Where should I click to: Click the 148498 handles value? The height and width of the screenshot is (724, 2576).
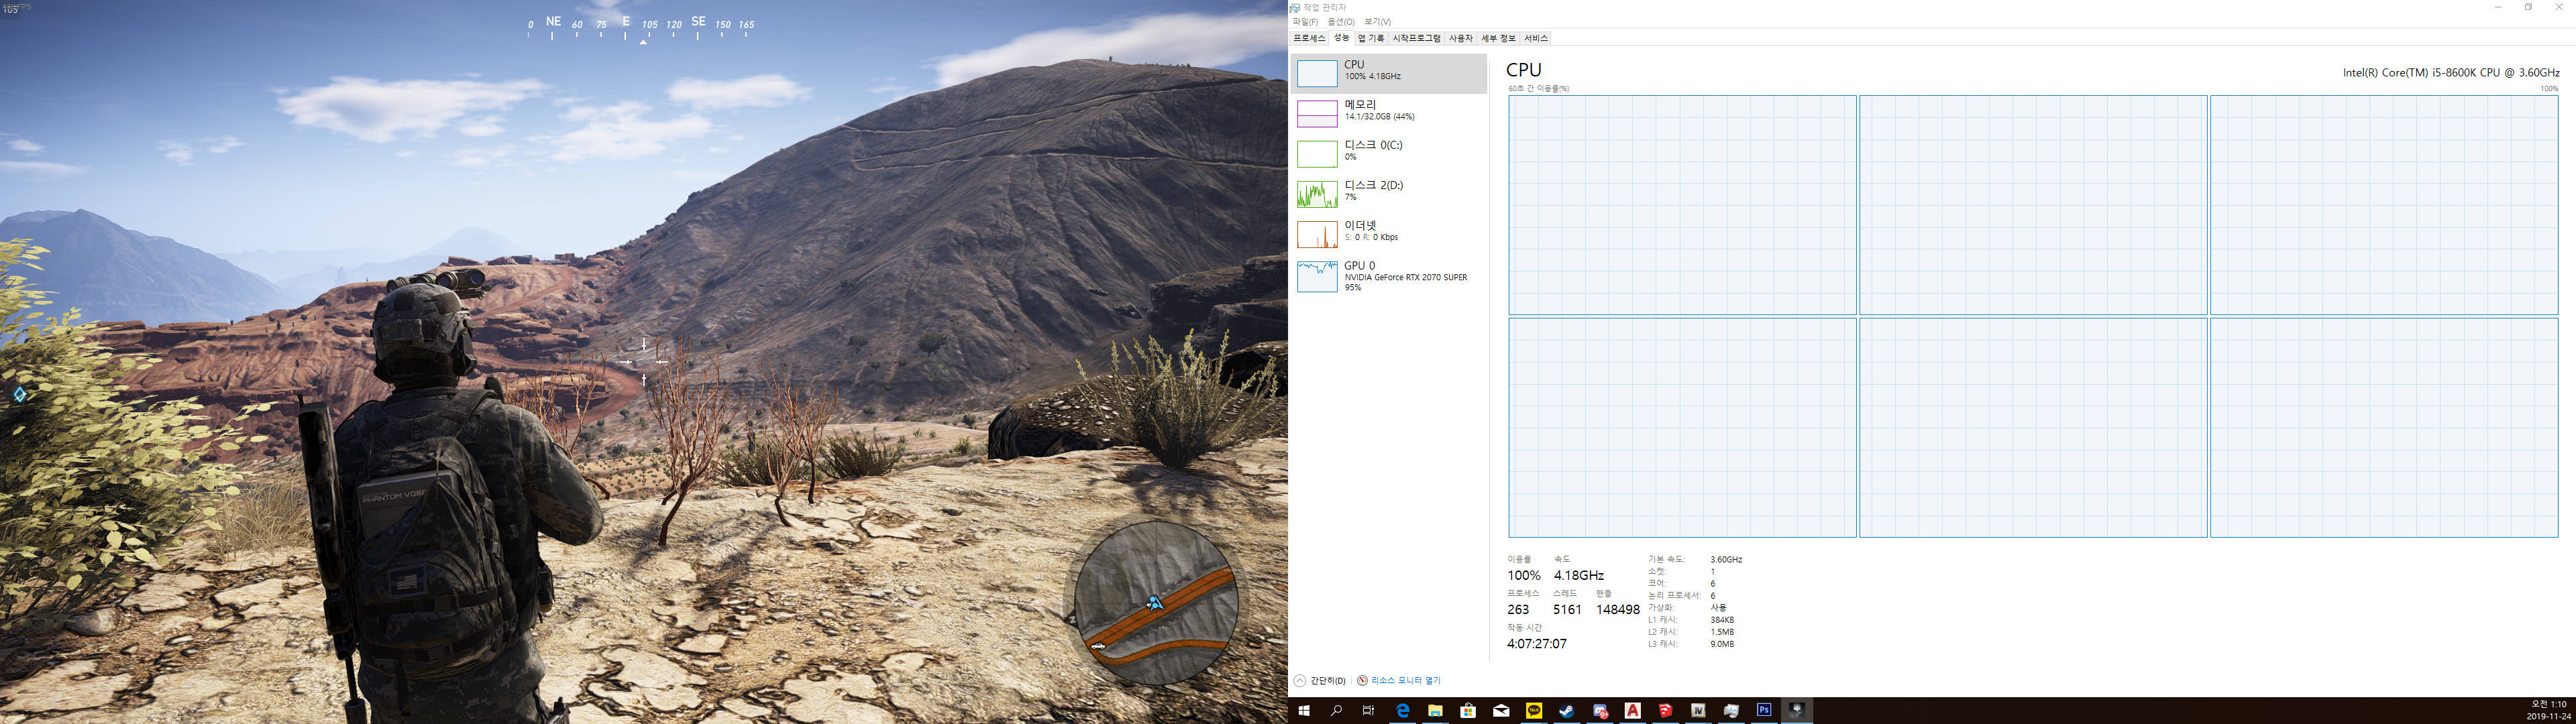(1618, 610)
